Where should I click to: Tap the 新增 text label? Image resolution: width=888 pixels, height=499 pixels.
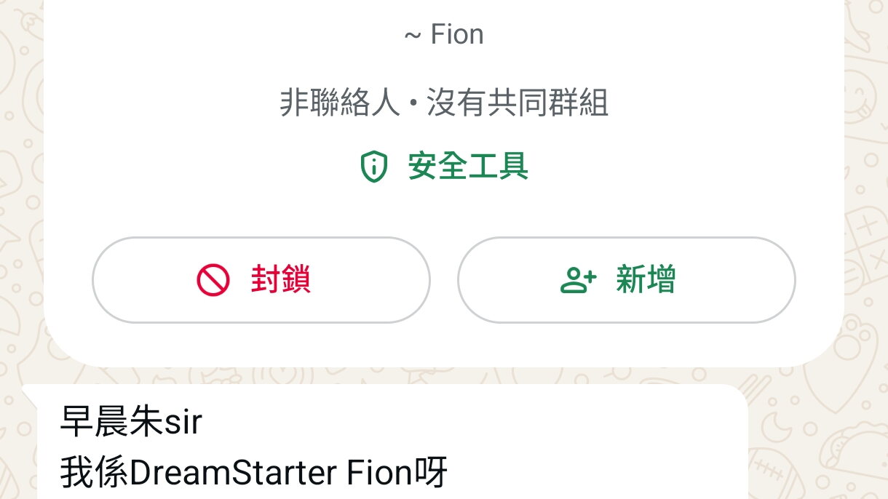[x=646, y=280]
